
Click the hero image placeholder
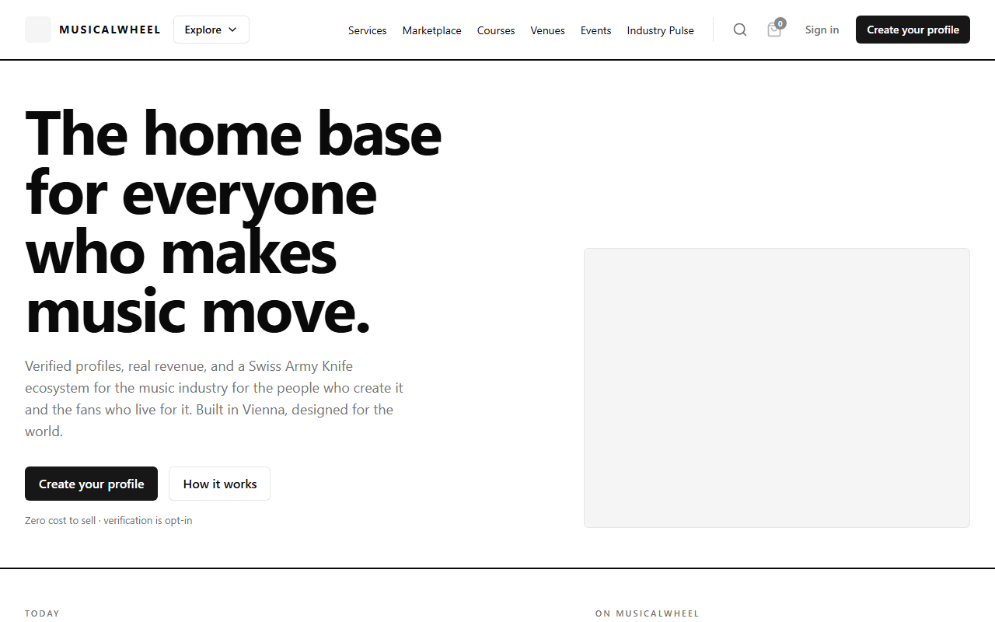(777, 388)
